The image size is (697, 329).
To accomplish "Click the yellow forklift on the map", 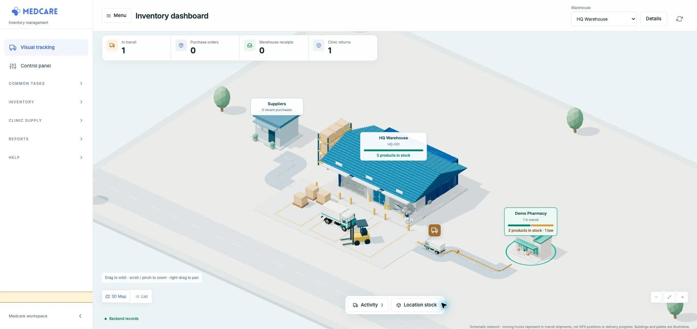I will (358, 233).
